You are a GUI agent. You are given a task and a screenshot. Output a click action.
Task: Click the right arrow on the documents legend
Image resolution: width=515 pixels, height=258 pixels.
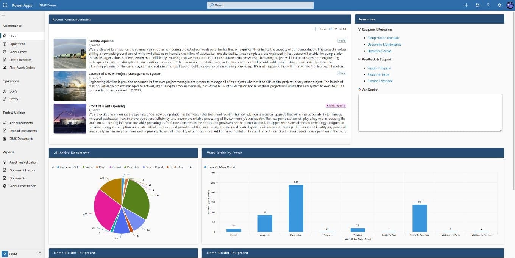click(191, 167)
